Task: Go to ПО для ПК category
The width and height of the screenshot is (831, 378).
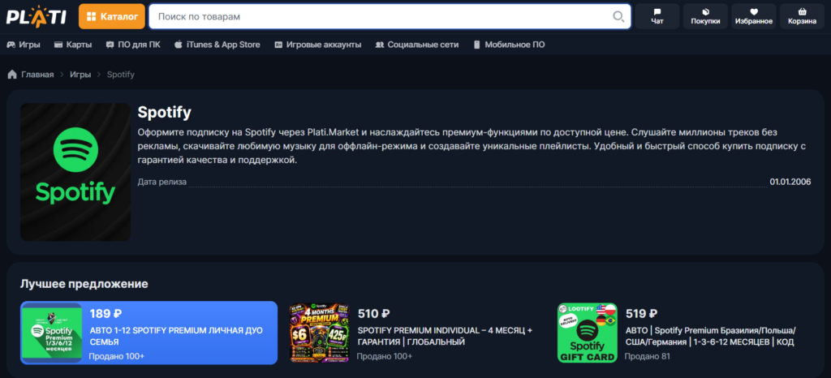Action: tap(133, 45)
